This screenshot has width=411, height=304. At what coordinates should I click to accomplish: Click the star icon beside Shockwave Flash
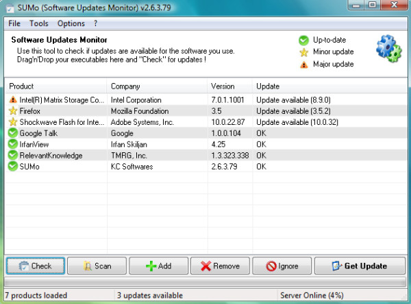(13, 122)
